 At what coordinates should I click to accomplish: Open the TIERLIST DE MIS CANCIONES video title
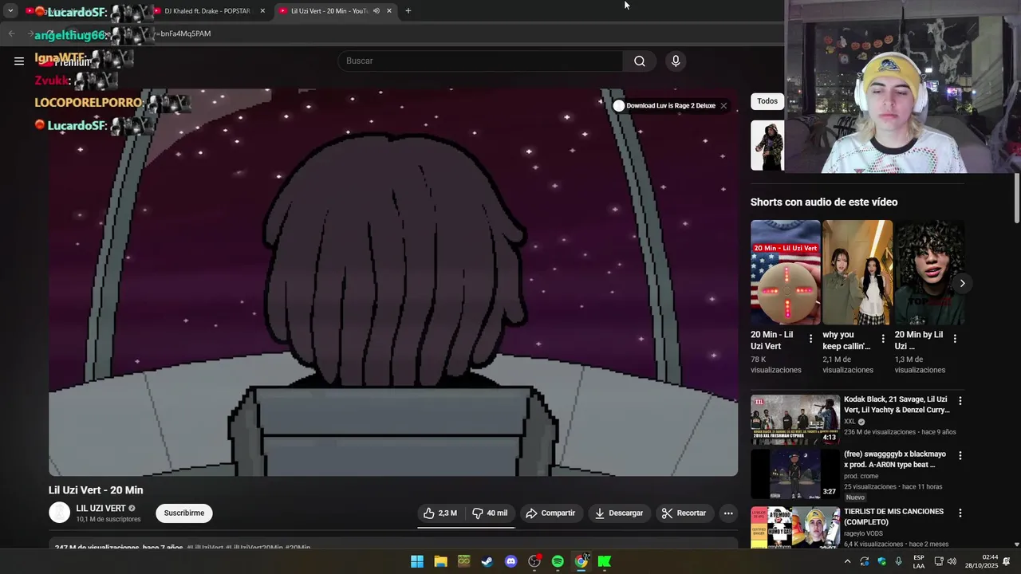(x=893, y=517)
